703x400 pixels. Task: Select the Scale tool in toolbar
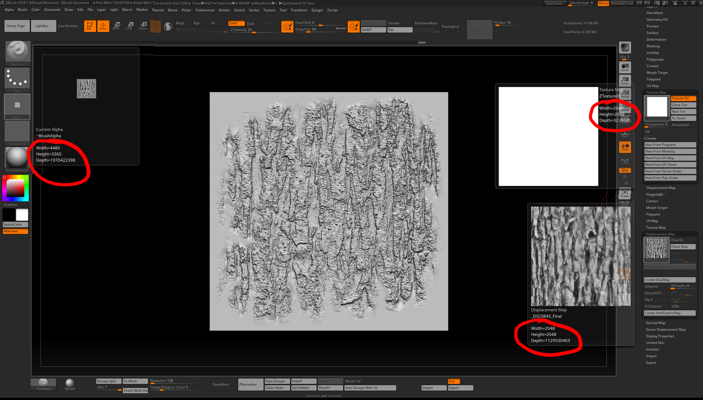(x=128, y=26)
